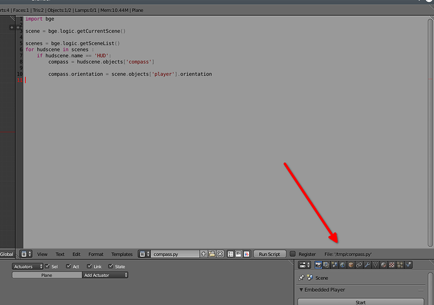The height and width of the screenshot is (305, 434).
Task: Click the 'getSceneList' code line
Action: coord(72,43)
